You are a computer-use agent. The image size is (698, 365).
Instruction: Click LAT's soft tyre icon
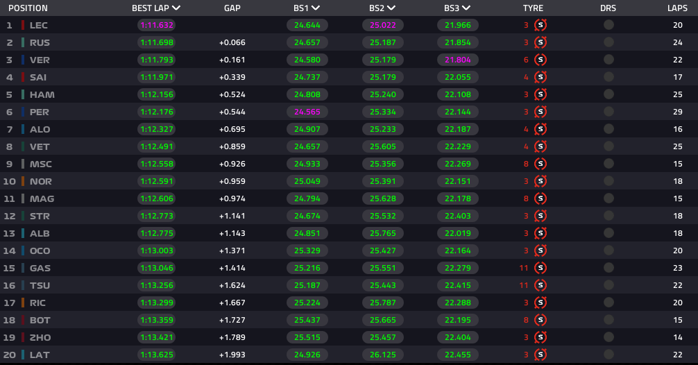540,355
